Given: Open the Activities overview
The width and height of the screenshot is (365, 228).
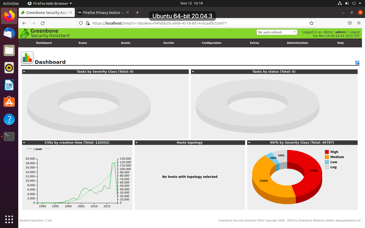Looking at the screenshot, I should [x=11, y=3].
